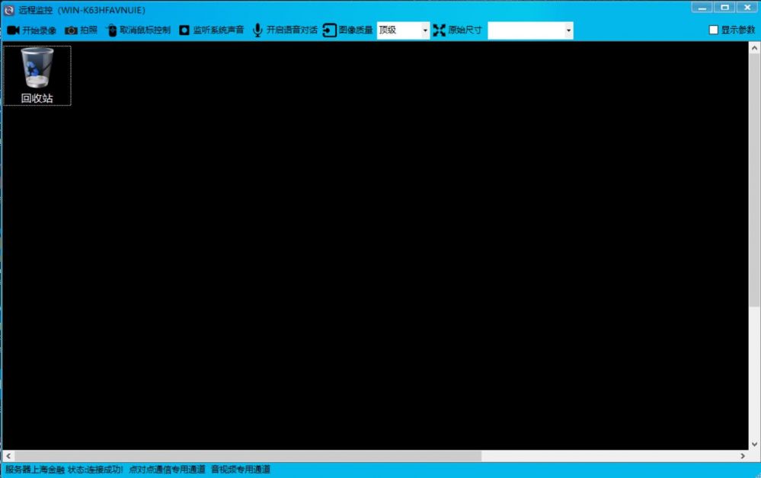Enable the 显示参数 checkbox
Screen dimensions: 761x478
pyautogui.click(x=714, y=30)
